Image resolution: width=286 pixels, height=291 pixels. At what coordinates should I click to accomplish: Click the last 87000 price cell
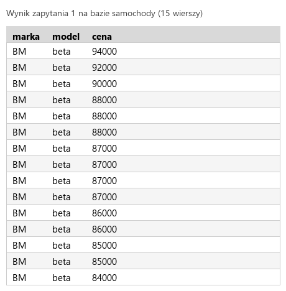pos(104,197)
